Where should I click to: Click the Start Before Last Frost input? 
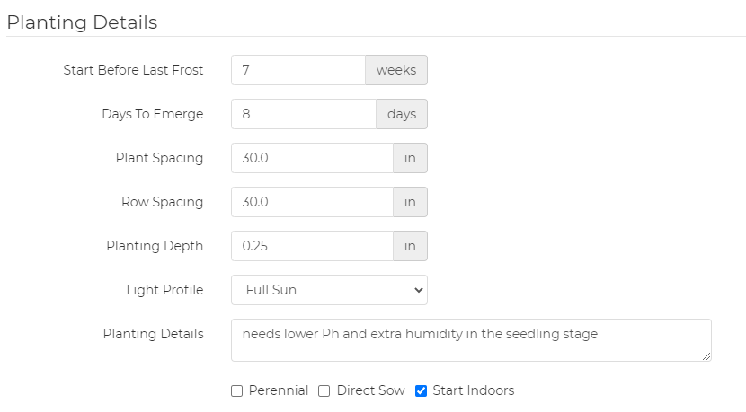click(298, 70)
